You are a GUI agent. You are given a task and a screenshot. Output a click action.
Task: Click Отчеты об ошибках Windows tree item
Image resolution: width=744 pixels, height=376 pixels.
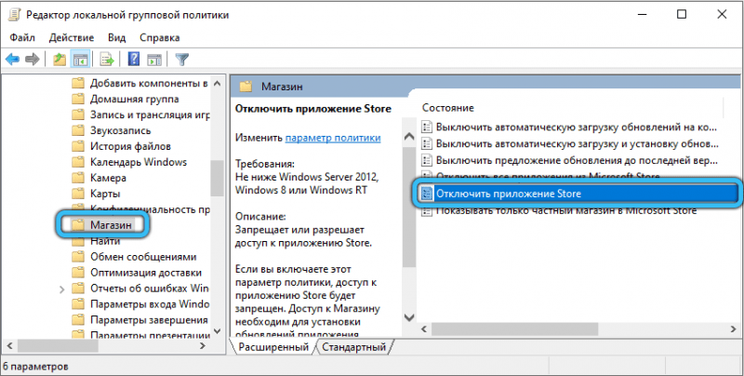(x=140, y=289)
